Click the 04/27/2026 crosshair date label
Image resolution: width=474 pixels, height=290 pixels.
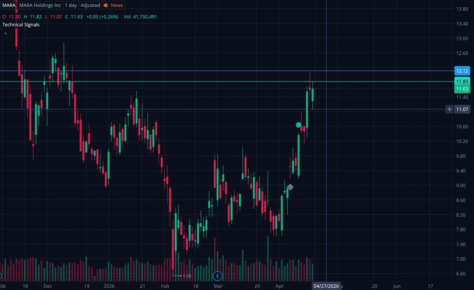326,286
